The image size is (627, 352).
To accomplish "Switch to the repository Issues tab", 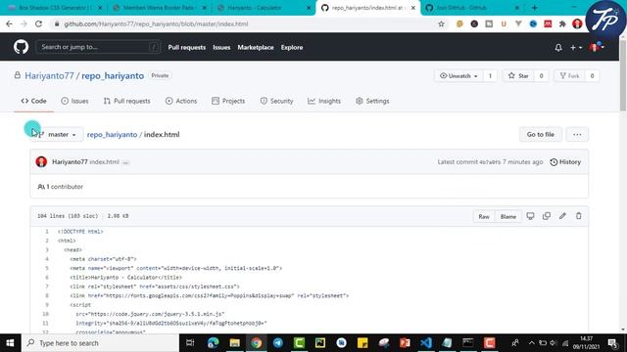I will click(74, 101).
